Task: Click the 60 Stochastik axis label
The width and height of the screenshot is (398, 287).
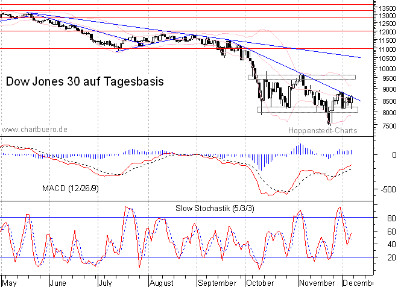Action: 391,232
